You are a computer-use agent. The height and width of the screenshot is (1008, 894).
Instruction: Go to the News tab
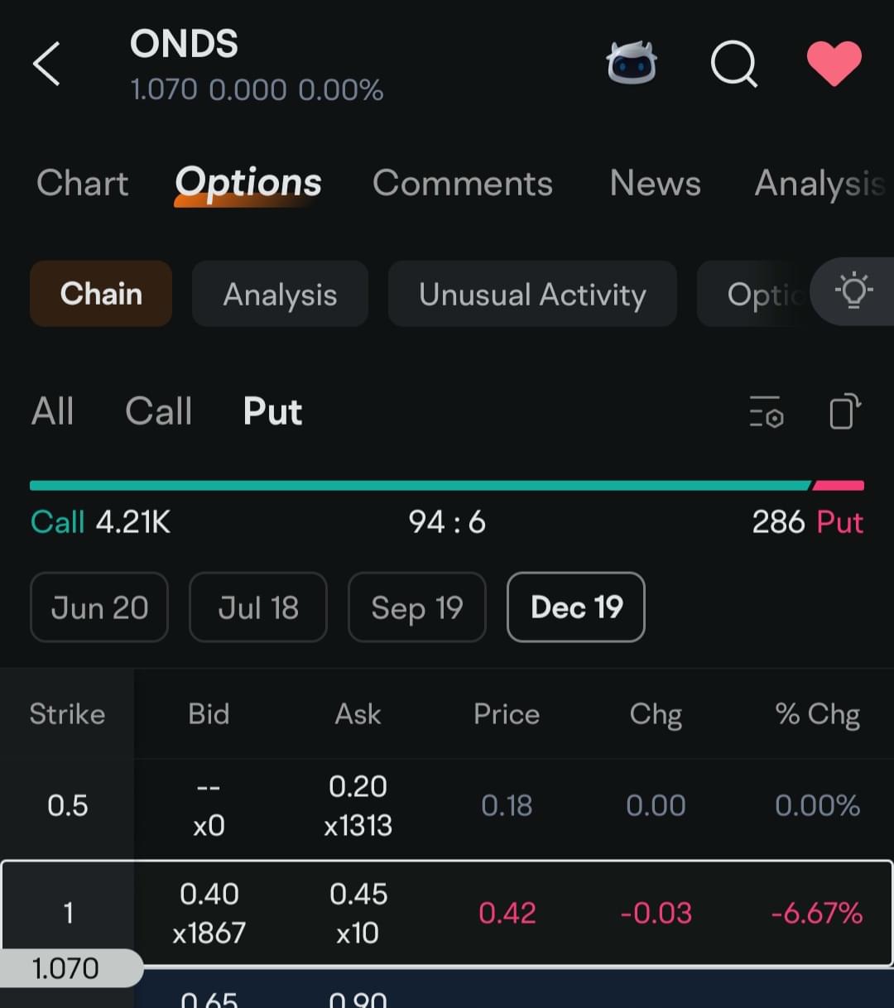coord(656,183)
